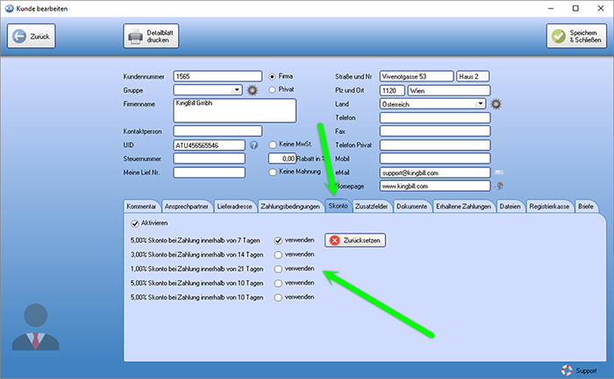Switch to the Erhaltene Zahlungen tab
This screenshot has height=379, width=614.
pyautogui.click(x=464, y=207)
